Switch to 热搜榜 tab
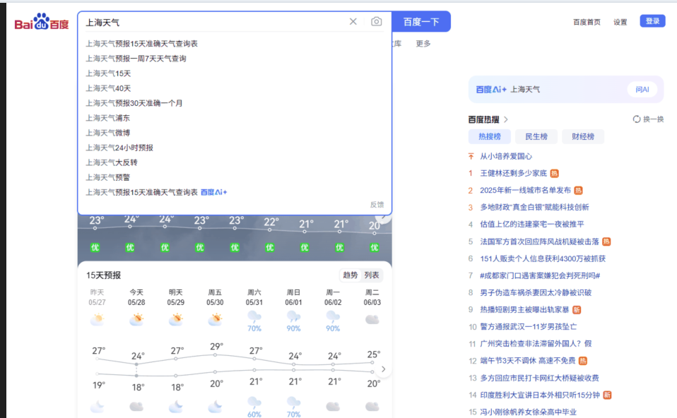Viewport: 677px width, 418px height. pos(490,137)
